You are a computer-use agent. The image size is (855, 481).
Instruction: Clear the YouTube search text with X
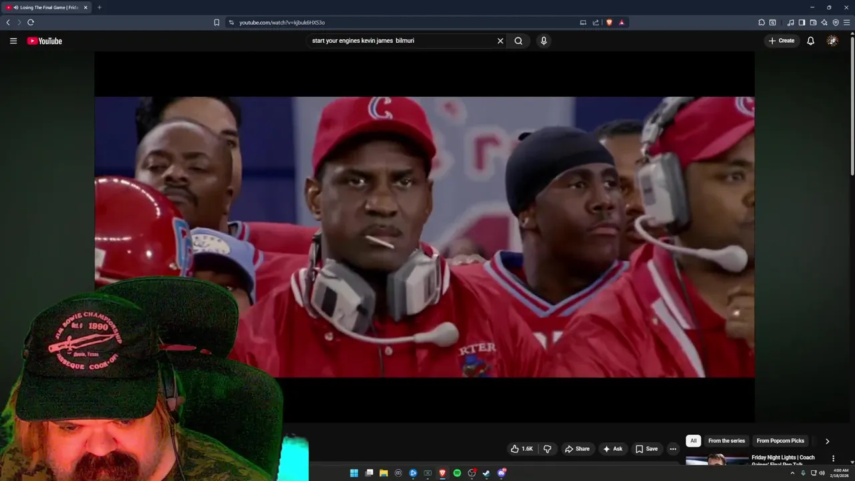pos(500,41)
